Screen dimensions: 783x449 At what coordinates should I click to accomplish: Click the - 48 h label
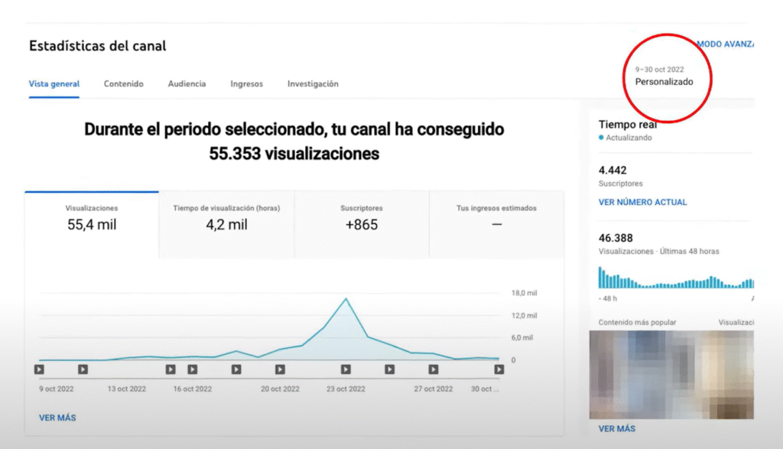pyautogui.click(x=608, y=298)
